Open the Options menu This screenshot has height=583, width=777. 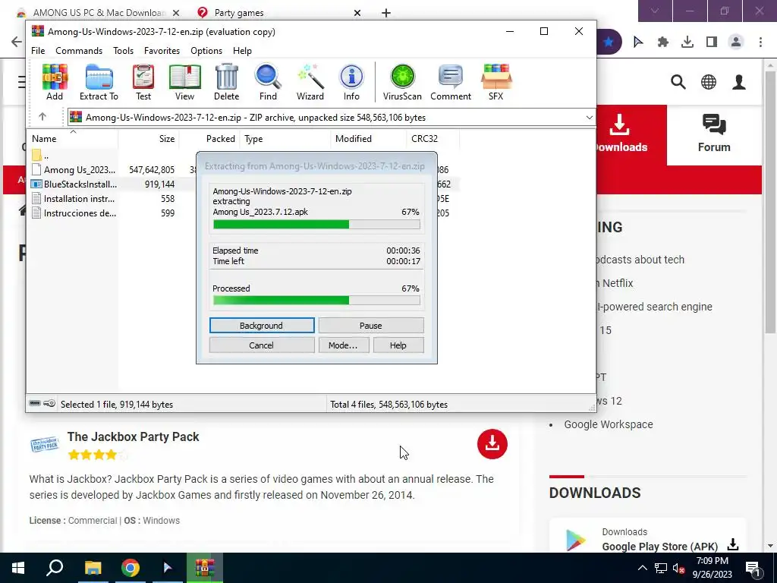tap(206, 51)
